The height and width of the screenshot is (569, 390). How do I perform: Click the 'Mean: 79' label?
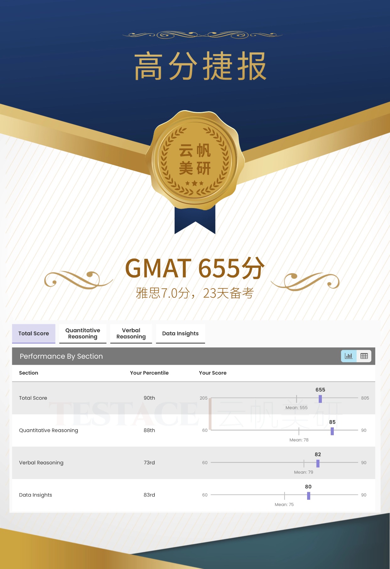click(x=304, y=472)
